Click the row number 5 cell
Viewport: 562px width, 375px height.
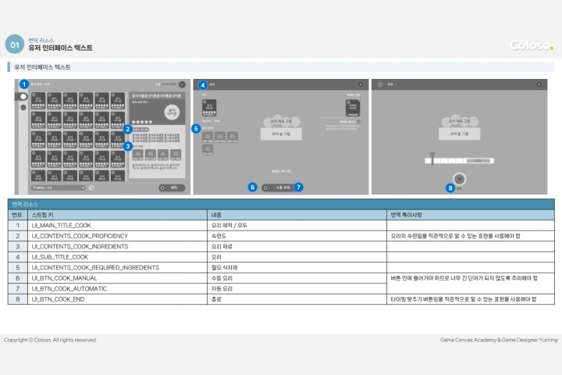click(x=17, y=267)
